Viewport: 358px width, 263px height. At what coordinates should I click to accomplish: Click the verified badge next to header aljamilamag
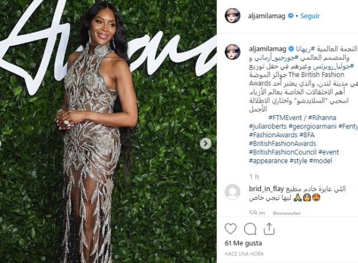click(x=290, y=16)
